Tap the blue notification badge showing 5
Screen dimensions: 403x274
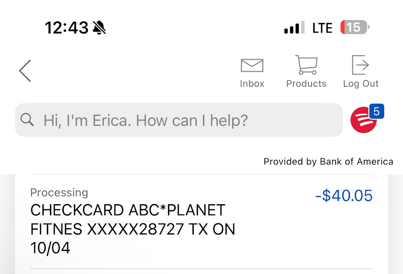pyautogui.click(x=376, y=112)
